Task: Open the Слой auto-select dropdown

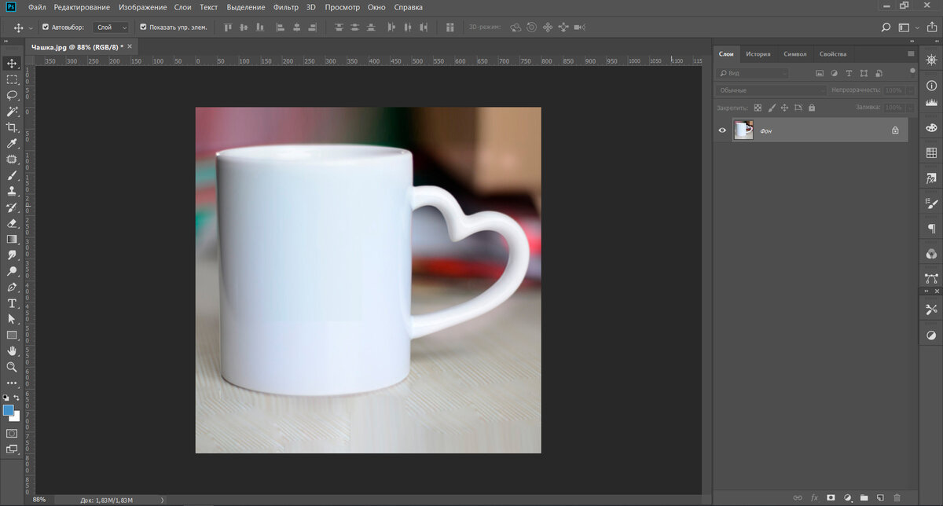Action: (112, 27)
